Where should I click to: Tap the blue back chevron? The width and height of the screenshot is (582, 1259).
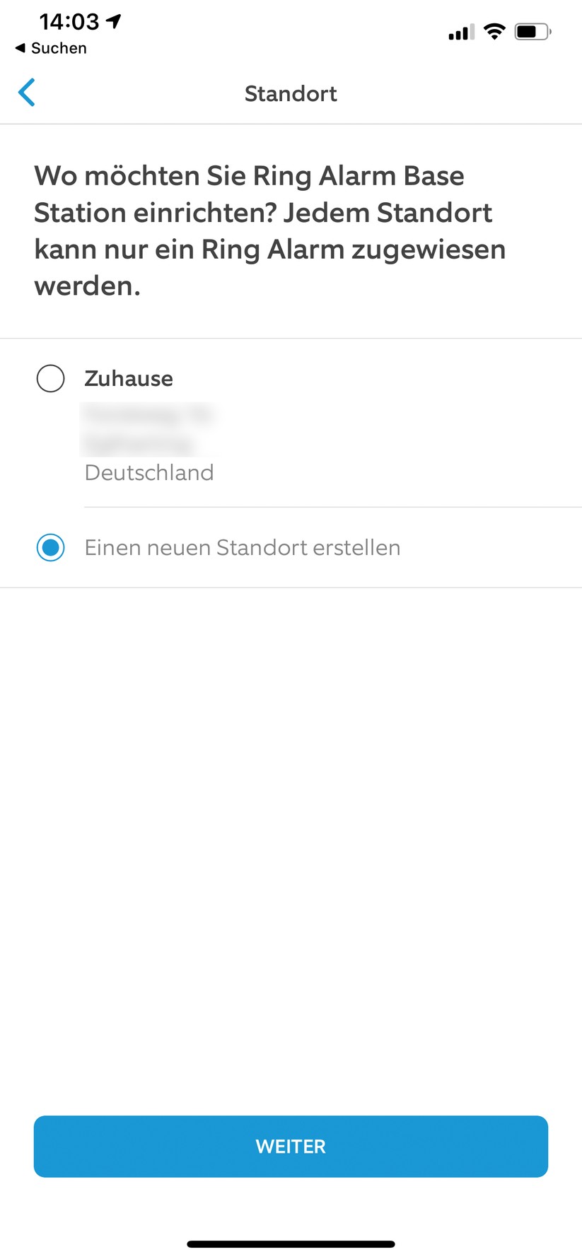point(27,93)
